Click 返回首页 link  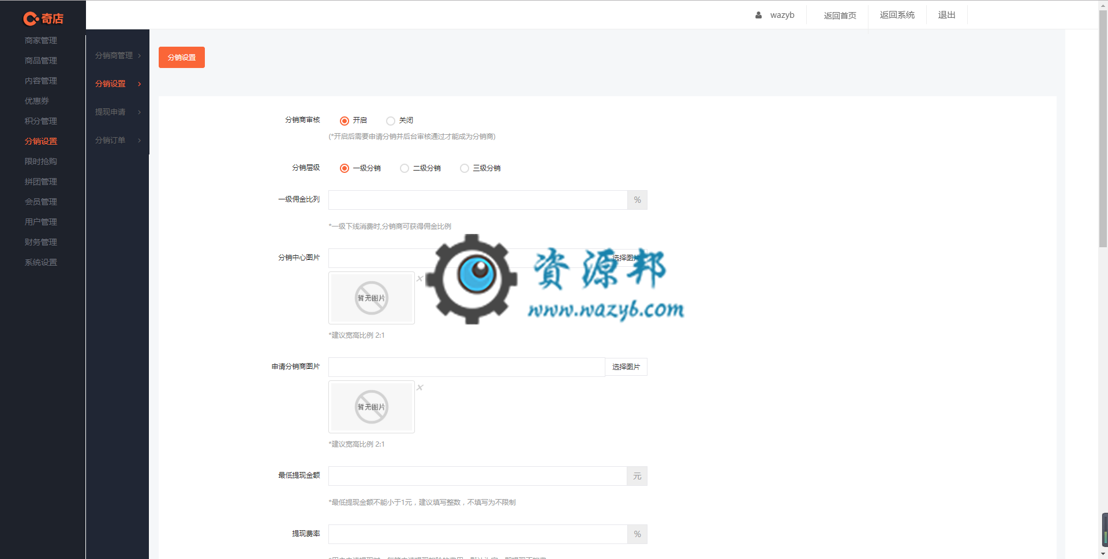pyautogui.click(x=840, y=16)
